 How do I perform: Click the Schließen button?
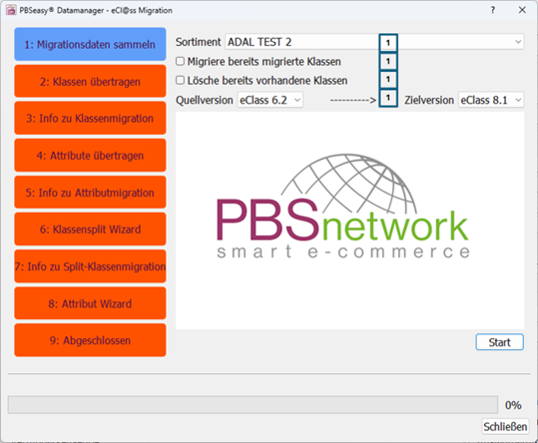point(505,427)
